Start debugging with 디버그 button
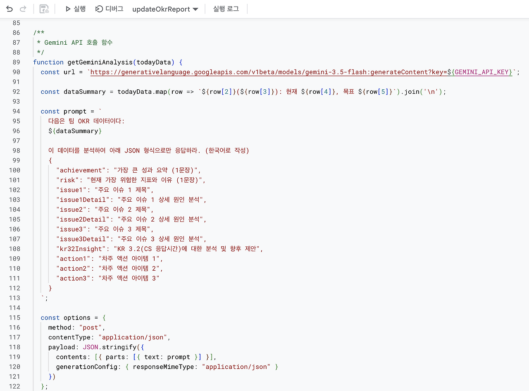Image resolution: width=529 pixels, height=391 pixels. (x=109, y=9)
